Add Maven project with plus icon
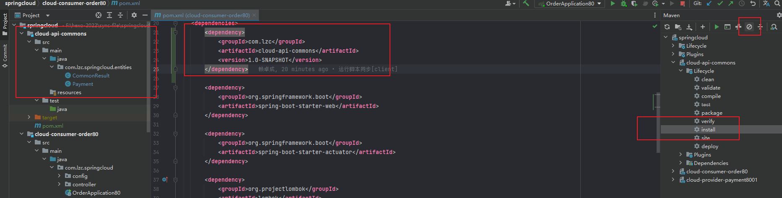The width and height of the screenshot is (782, 198). pos(703,27)
